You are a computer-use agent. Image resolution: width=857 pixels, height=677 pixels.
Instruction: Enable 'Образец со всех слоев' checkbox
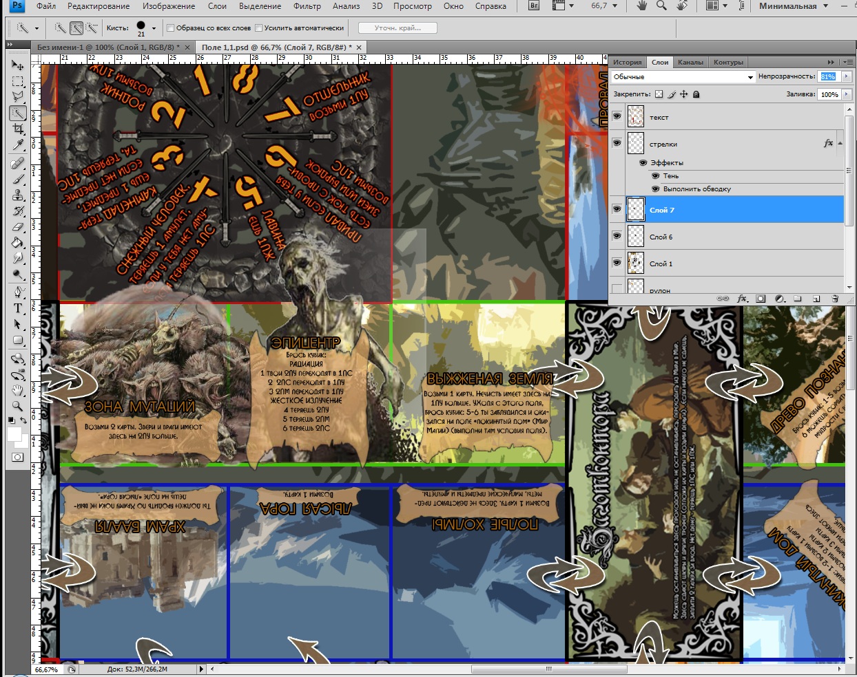click(171, 28)
